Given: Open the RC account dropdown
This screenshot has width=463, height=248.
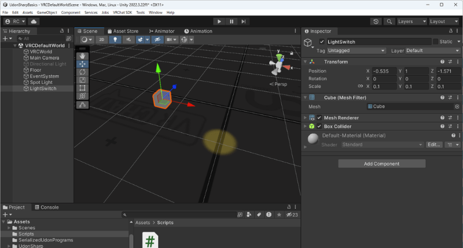Looking at the screenshot, I should pyautogui.click(x=15, y=21).
